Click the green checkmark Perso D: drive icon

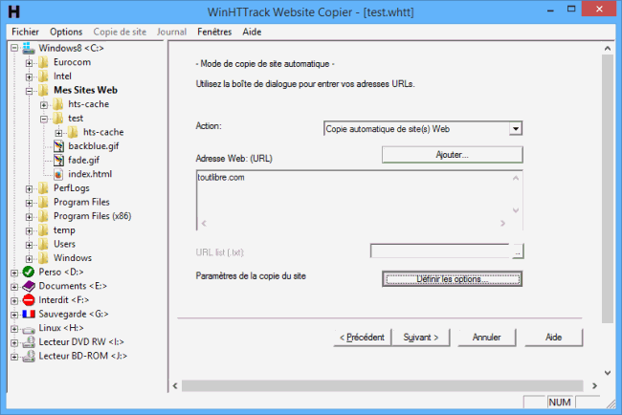pos(29,272)
